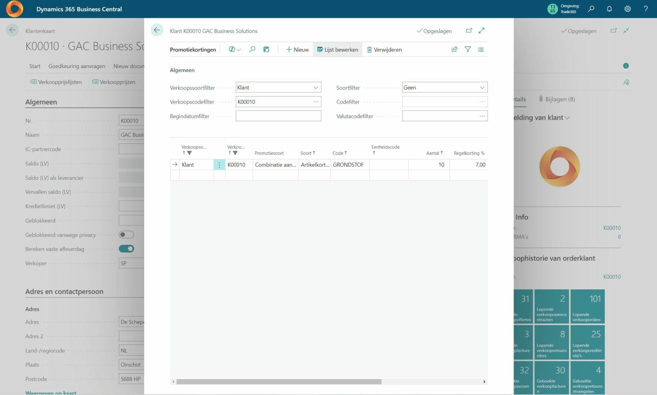Toggle Lijst bewerken edit mode
The width and height of the screenshot is (657, 395).
coord(337,49)
